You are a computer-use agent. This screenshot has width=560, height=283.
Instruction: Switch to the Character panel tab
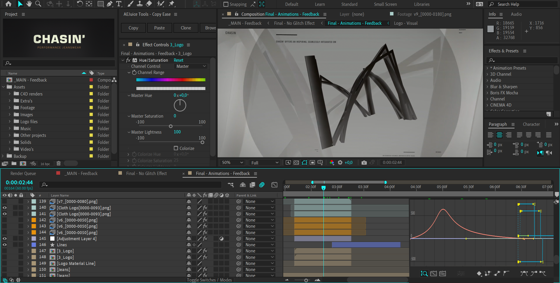(x=531, y=124)
